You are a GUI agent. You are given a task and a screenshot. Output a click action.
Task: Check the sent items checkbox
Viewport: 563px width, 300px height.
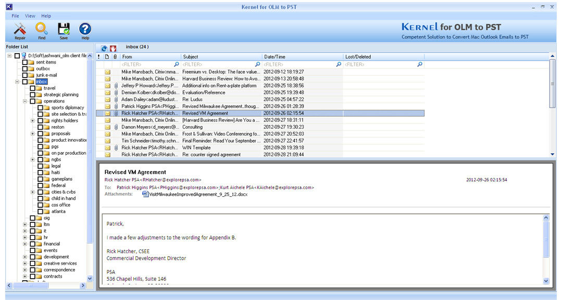(25, 62)
